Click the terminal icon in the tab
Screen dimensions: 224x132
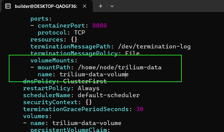(8, 6)
